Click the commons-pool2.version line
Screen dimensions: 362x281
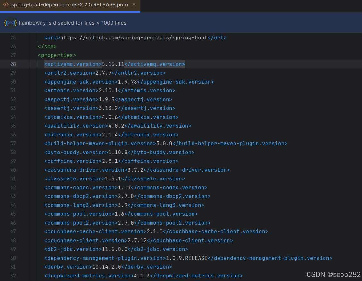[127, 223]
